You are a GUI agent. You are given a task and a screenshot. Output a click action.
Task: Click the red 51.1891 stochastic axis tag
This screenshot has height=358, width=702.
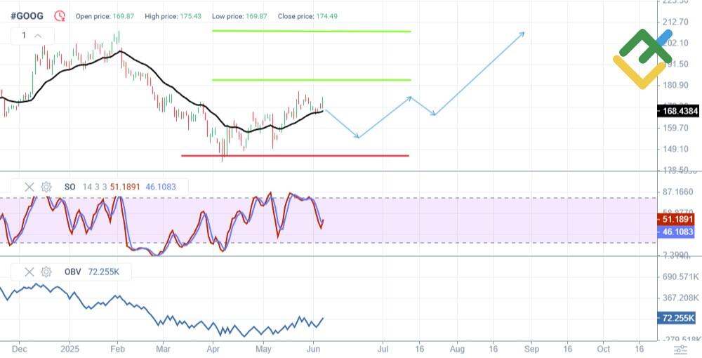click(678, 219)
